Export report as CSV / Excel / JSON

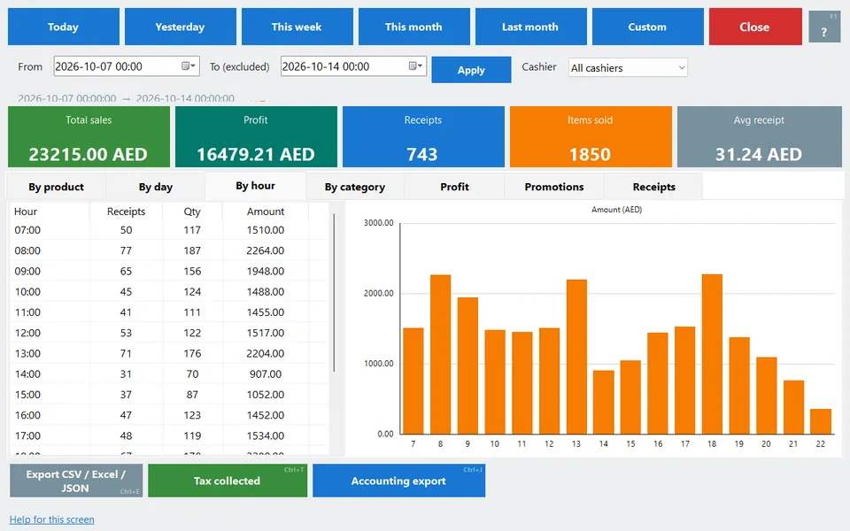coord(76,481)
